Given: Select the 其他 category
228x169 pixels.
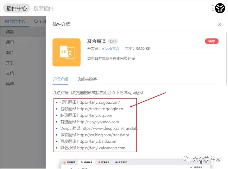Looking at the screenshot, I should pos(23,84).
